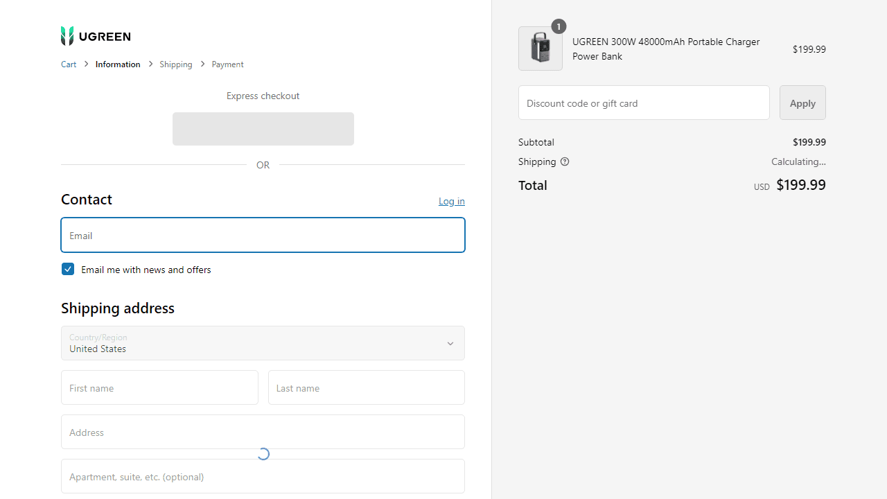The width and height of the screenshot is (887, 499).
Task: Click the product quantity badge showing 1
Action: (559, 26)
